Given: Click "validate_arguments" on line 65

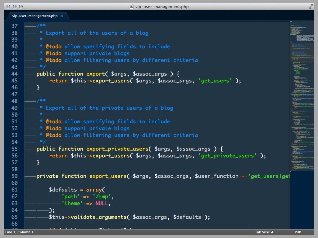Looking at the screenshot, I should [x=99, y=217].
